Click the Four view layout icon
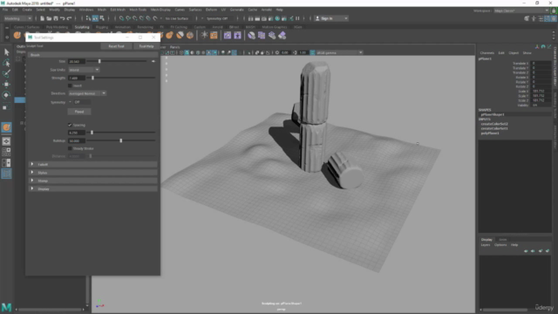Image resolution: width=558 pixels, height=314 pixels. point(6,152)
